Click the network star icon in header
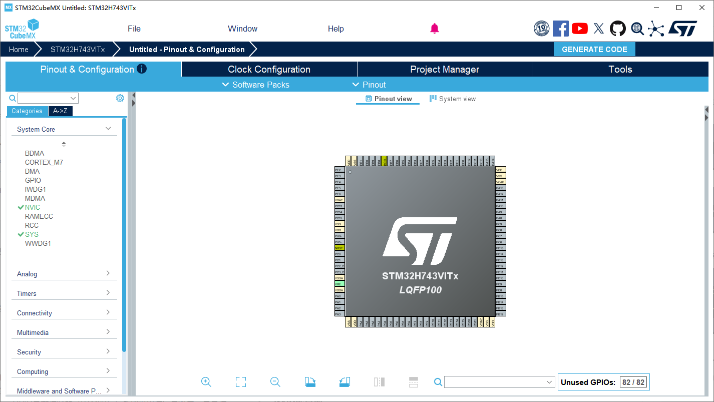 [x=656, y=29]
